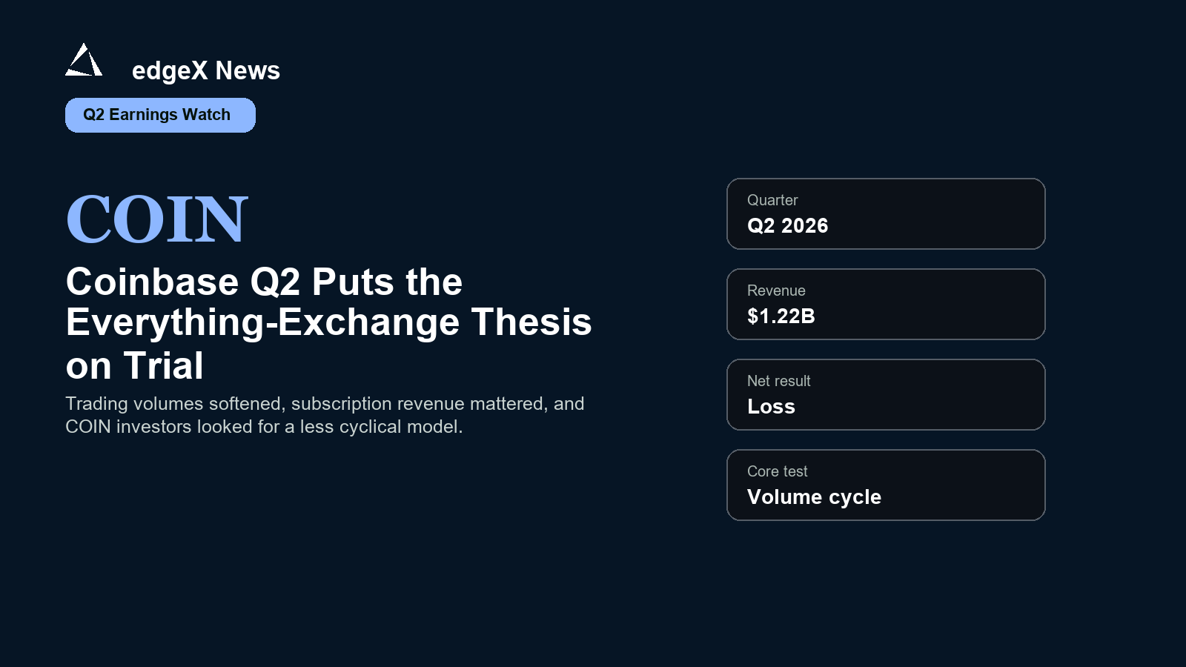Click the trading volumes subtitle paragraph
The height and width of the screenshot is (667, 1186).
(325, 415)
